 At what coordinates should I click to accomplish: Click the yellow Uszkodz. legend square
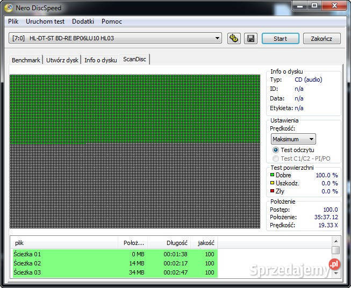click(273, 183)
